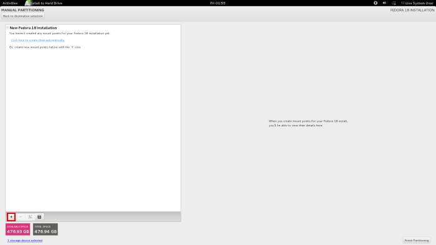Click Finish Partitioning button
The image size is (436, 245).
pyautogui.click(x=417, y=240)
